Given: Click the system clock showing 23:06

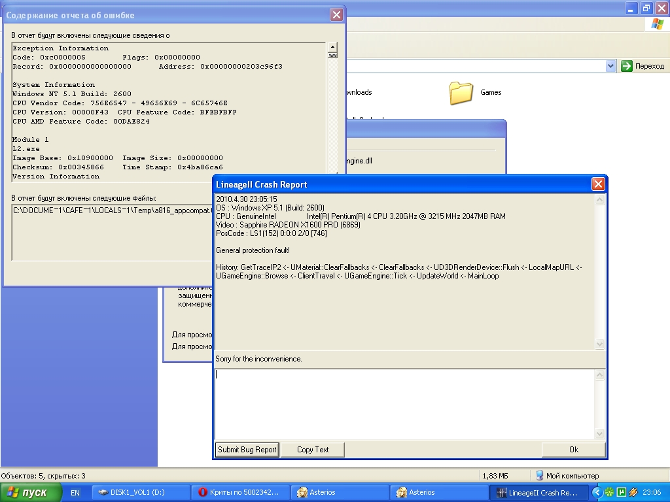Looking at the screenshot, I should [x=652, y=492].
